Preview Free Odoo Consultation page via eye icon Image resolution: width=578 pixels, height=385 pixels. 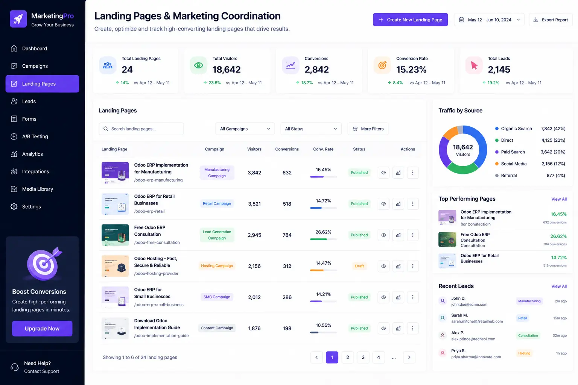383,235
